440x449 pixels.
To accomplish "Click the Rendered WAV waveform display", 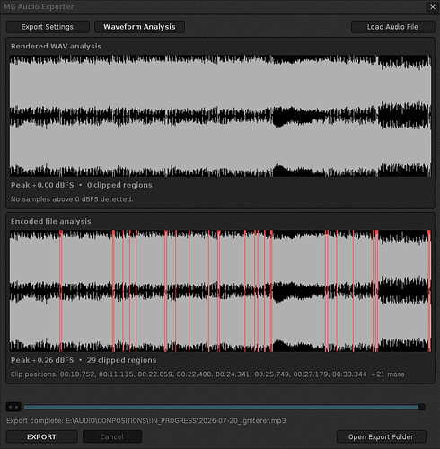I will click(220, 116).
